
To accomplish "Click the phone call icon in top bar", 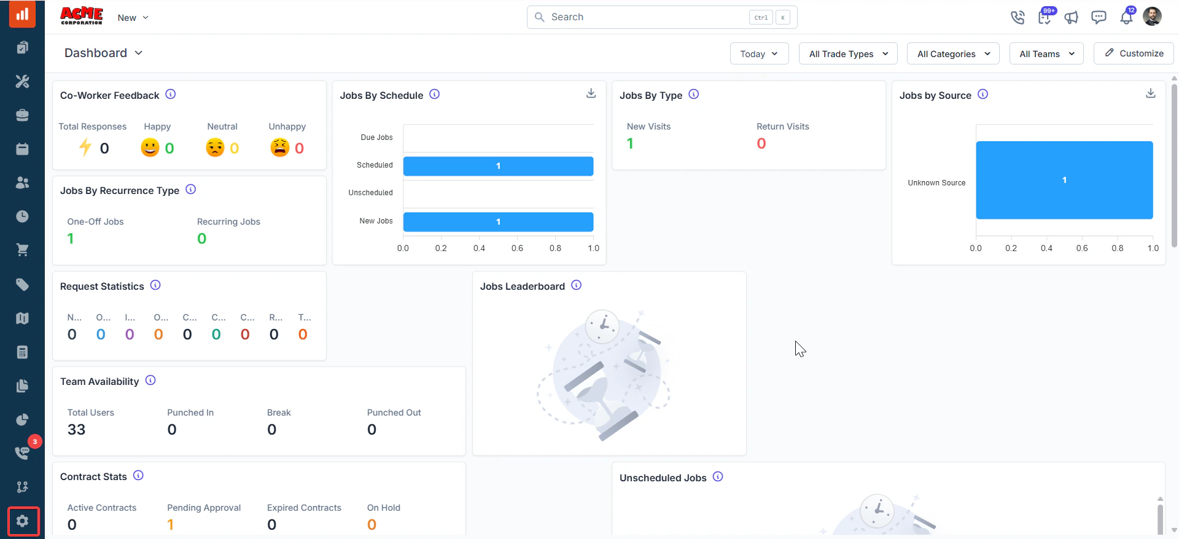I will 1018,17.
